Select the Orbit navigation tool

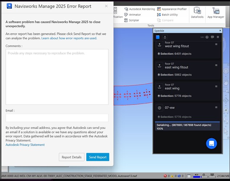tap(226, 101)
